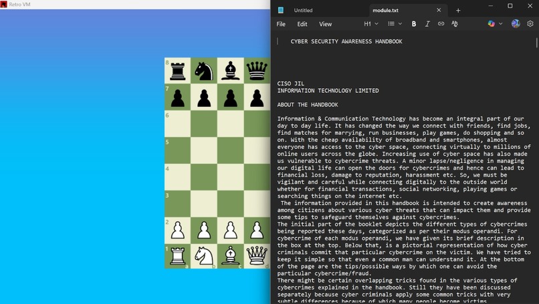539x304 pixels.
Task: Select the white rook on a1
Action: pos(178,256)
